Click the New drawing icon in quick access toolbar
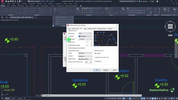The height and width of the screenshot is (100, 178). pos(6,1)
